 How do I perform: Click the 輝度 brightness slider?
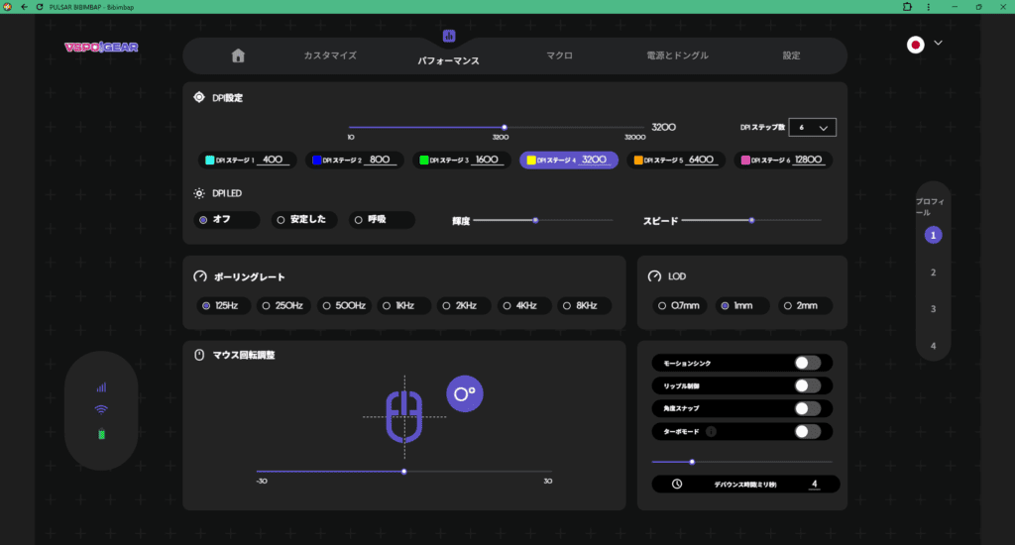(x=542, y=220)
